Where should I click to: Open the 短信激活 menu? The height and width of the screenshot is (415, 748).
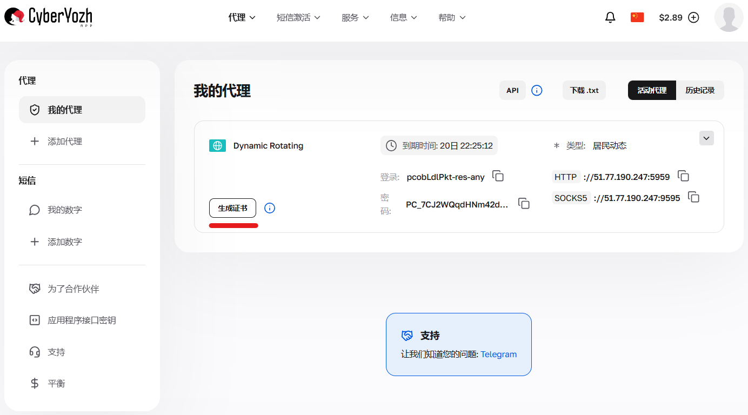298,17
